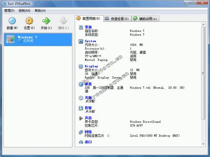Click the Remote Display Server label
This screenshot has width=210, height=157.
coord(103,77)
